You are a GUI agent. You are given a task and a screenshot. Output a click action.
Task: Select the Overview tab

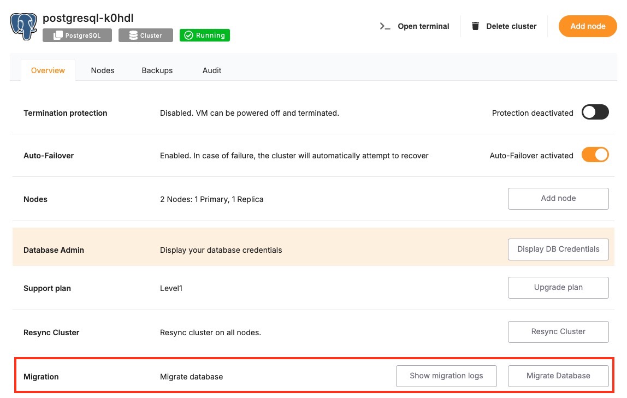coord(48,70)
